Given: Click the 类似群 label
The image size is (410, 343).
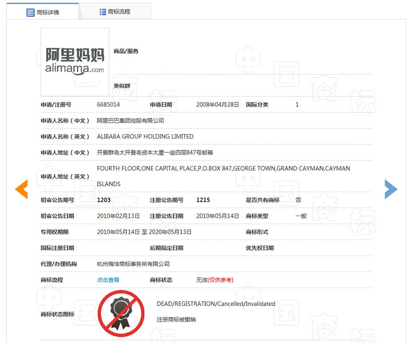Looking at the screenshot, I should [121, 86].
